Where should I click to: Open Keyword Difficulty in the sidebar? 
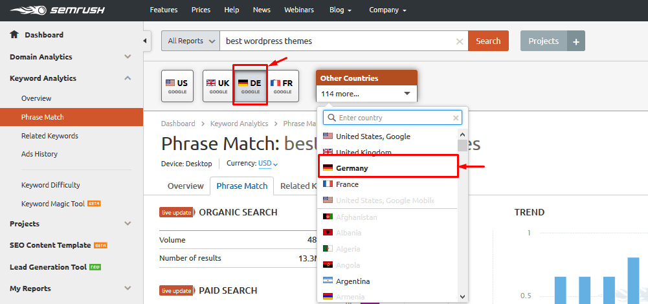click(x=50, y=185)
